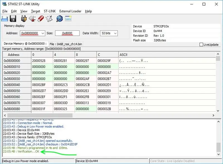223x164 pixels.
Task: Click the Size field showing 0x8000
Action: (x=67, y=33)
